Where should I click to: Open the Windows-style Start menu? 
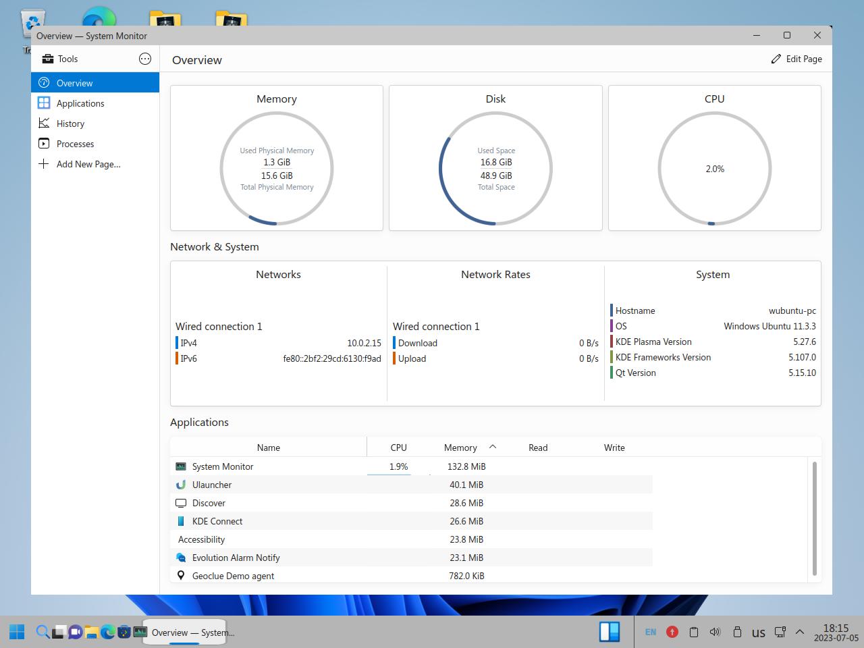click(x=17, y=632)
